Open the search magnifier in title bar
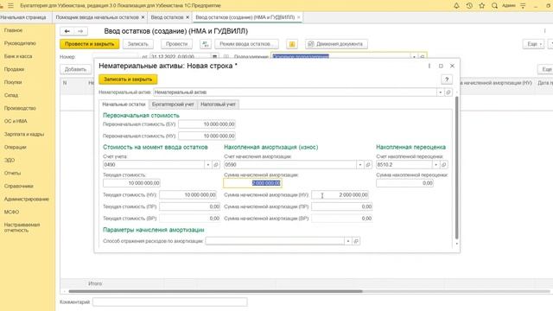 [494, 6]
